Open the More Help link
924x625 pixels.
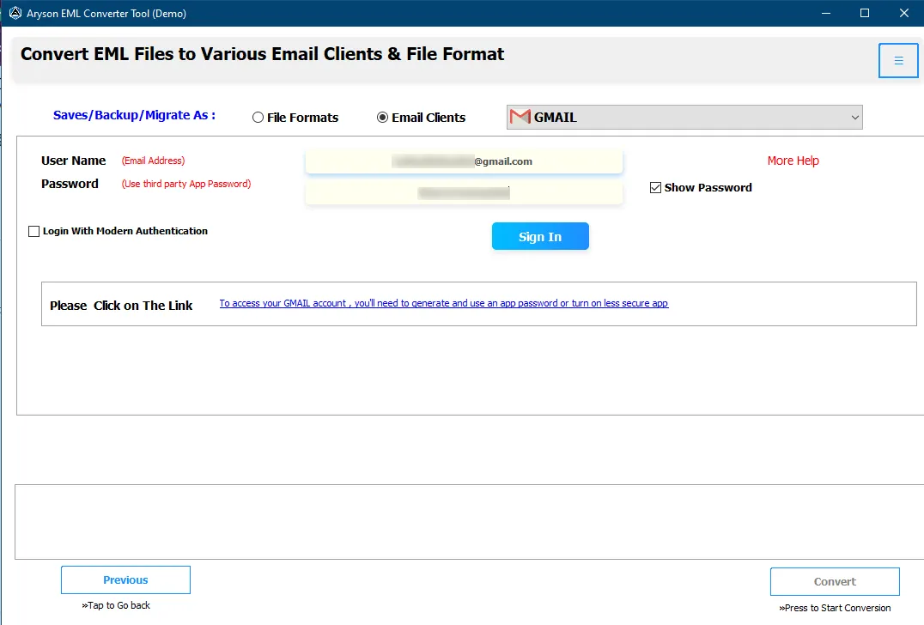tap(793, 161)
